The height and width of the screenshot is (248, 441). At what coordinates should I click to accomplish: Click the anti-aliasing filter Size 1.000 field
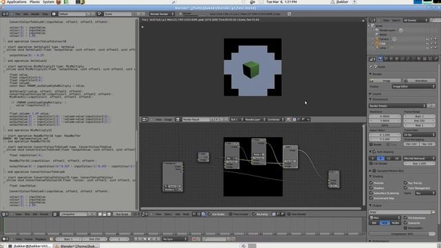(x=420, y=163)
